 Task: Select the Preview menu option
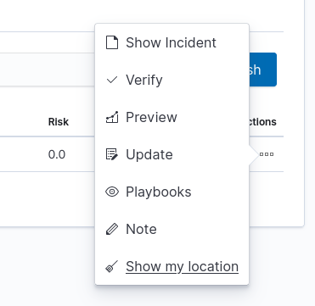[172, 117]
